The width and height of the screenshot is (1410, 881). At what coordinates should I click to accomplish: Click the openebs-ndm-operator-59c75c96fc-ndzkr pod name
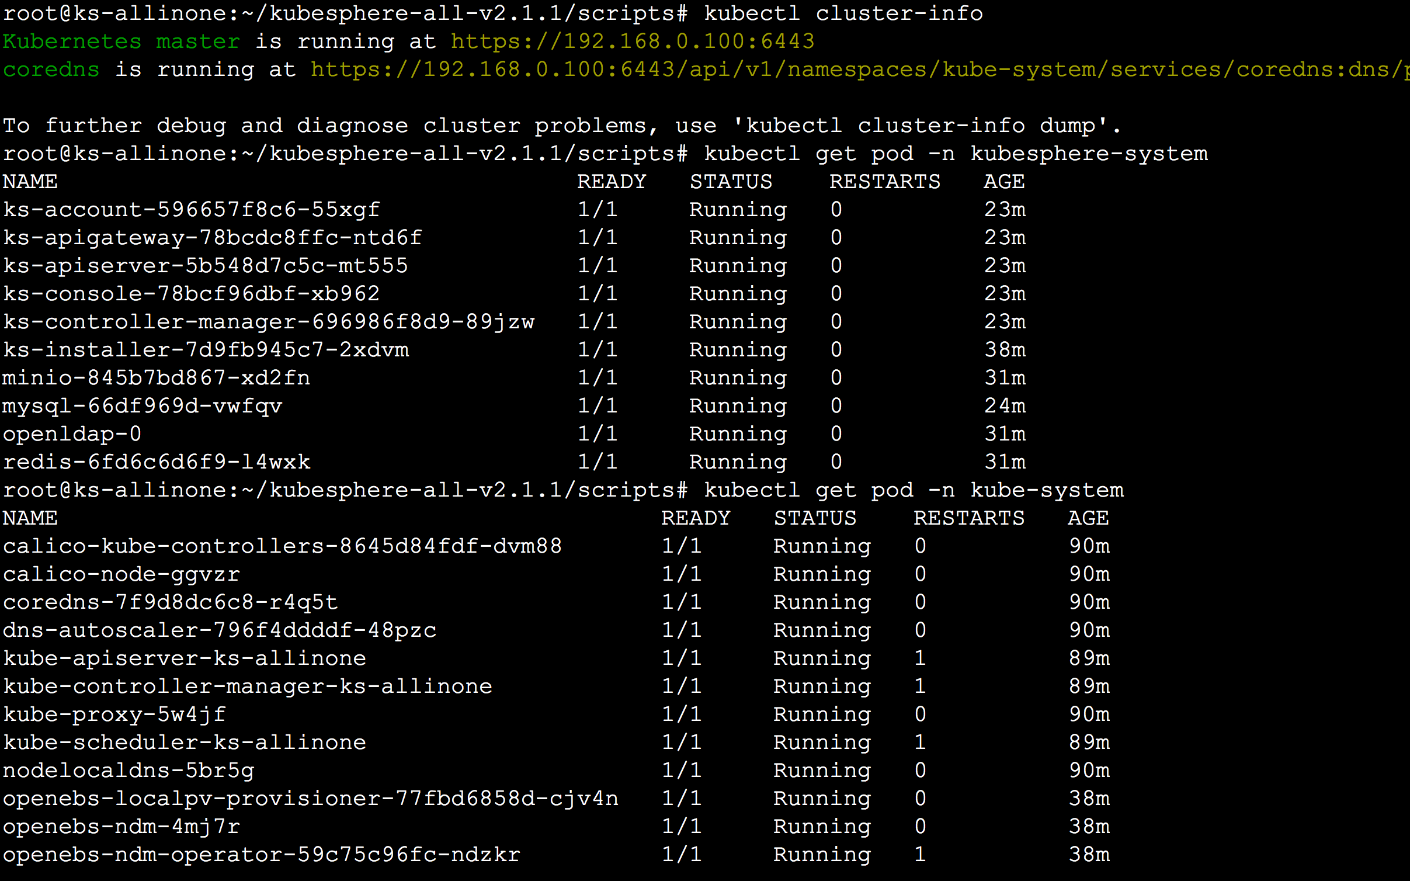(262, 855)
